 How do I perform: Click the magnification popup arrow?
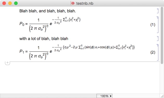pyautogui.click(x=111, y=96)
